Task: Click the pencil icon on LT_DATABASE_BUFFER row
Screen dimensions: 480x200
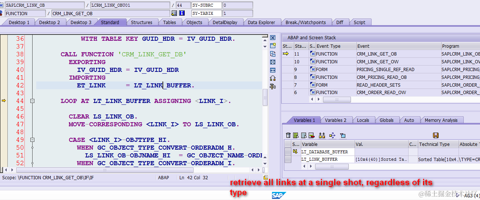Action: pos(295,151)
